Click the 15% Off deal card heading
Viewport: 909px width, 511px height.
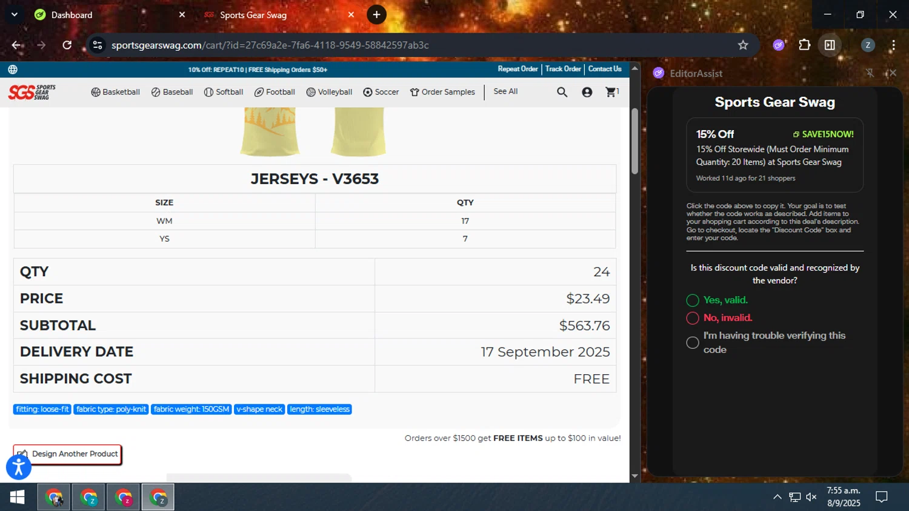pyautogui.click(x=714, y=134)
